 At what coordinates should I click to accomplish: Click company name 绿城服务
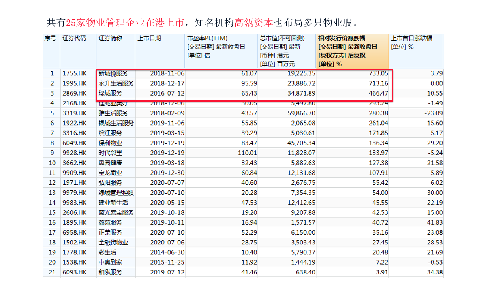[111, 93]
